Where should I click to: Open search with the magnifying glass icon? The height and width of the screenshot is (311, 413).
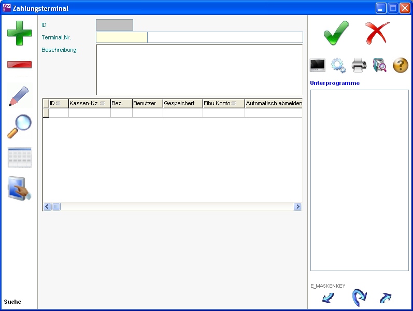point(19,126)
